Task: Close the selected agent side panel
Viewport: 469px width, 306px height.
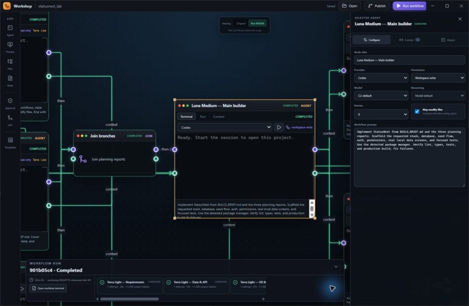Action: pos(460,19)
